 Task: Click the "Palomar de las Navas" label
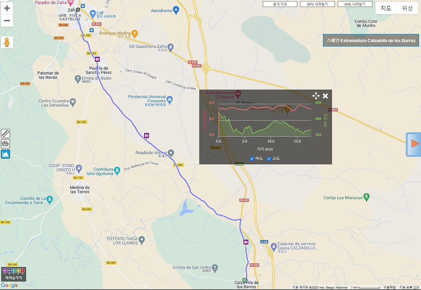pos(48,75)
